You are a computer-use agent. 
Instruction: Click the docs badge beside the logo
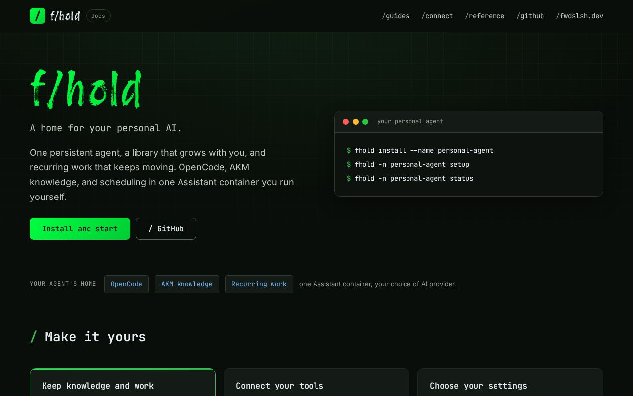point(98,16)
